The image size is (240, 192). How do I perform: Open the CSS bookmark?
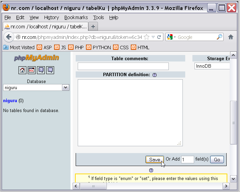[121, 47]
